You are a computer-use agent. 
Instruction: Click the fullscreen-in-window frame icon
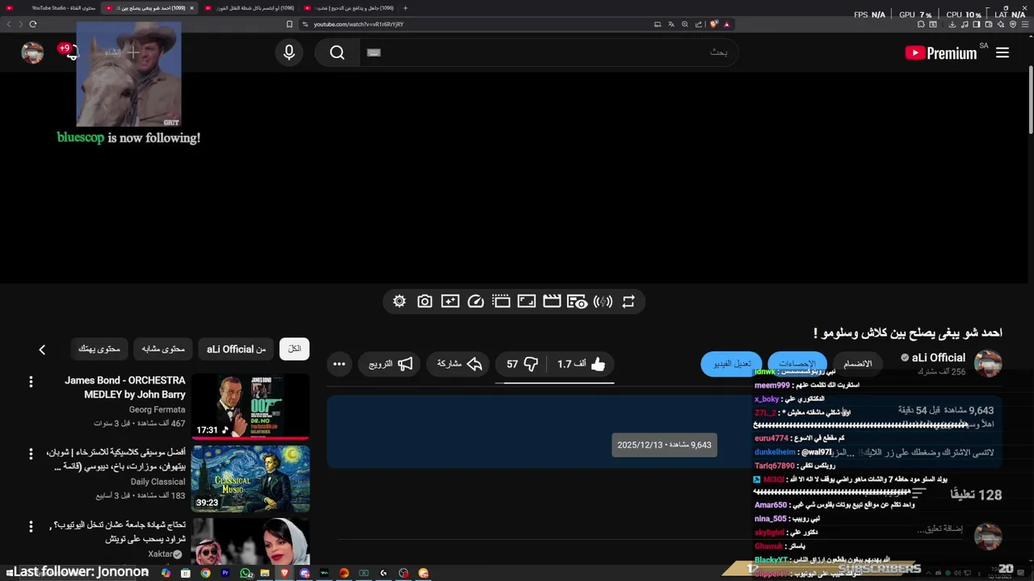click(x=527, y=301)
